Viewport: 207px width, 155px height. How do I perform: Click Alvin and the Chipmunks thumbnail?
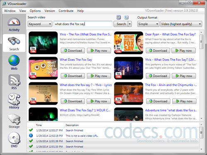(129, 93)
